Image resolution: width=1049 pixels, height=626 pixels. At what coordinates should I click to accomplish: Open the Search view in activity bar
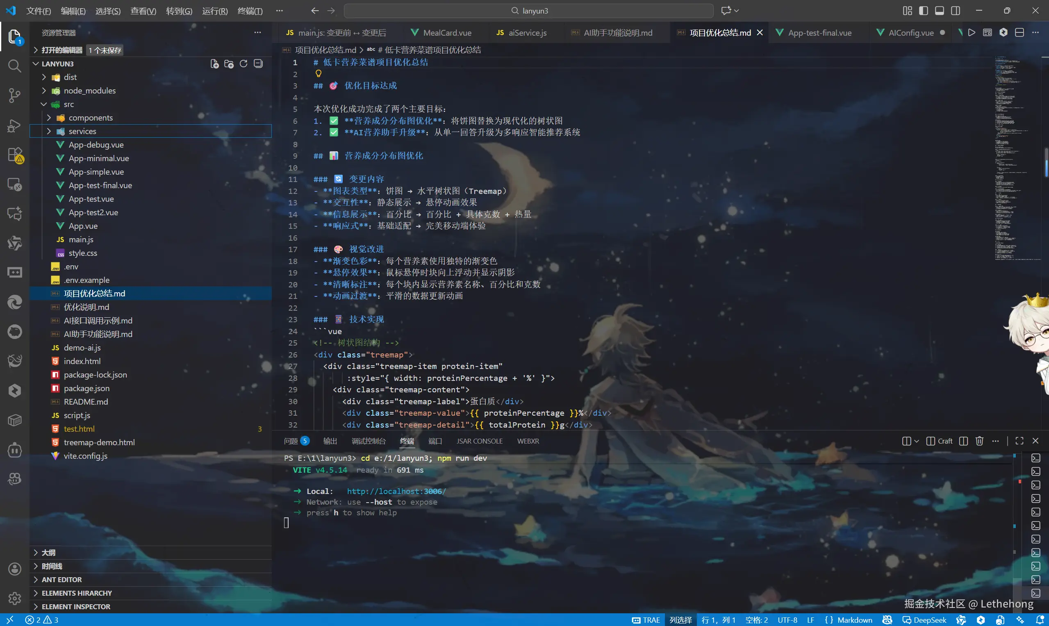(x=14, y=66)
